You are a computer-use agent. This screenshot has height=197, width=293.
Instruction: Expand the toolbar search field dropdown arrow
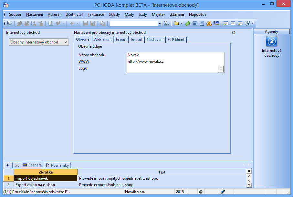(x=160, y=23)
